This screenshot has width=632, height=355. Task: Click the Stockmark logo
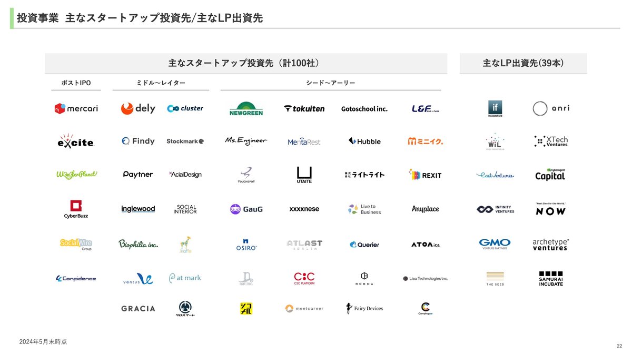coord(185,141)
